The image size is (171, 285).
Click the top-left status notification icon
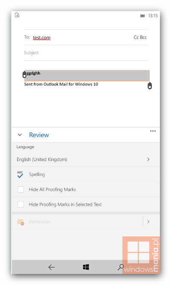pos(17,15)
